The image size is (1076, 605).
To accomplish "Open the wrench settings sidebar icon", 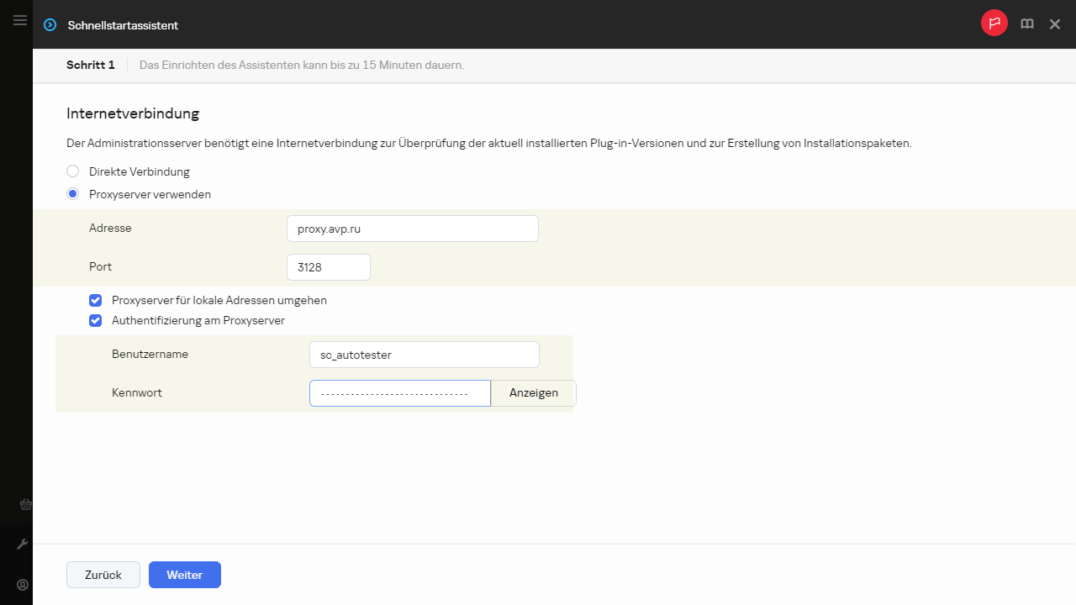I will pos(23,544).
